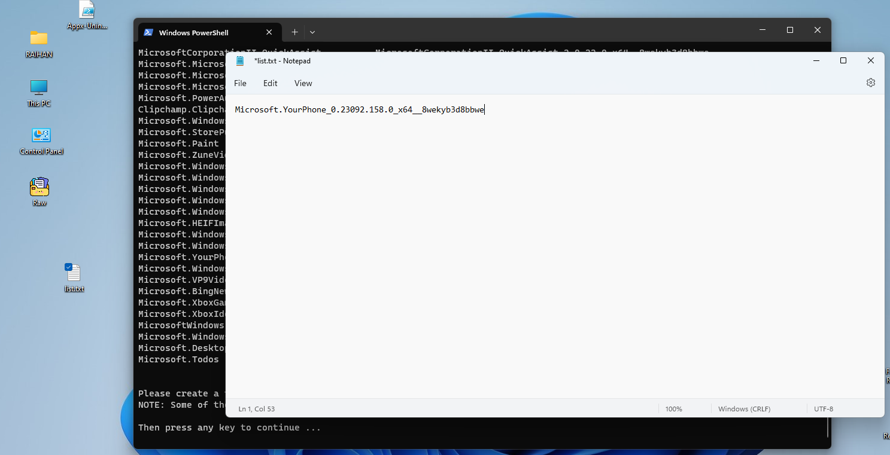The image size is (890, 455).
Task: Select the list.txt desktop file icon
Action: [74, 277]
